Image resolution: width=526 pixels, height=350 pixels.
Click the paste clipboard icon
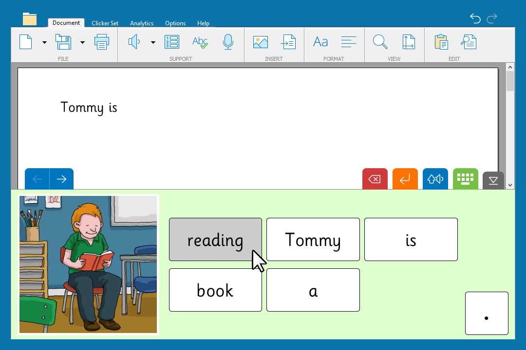coord(441,42)
